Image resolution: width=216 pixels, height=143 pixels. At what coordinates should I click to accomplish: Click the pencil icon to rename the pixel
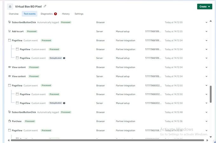(x=45, y=6)
